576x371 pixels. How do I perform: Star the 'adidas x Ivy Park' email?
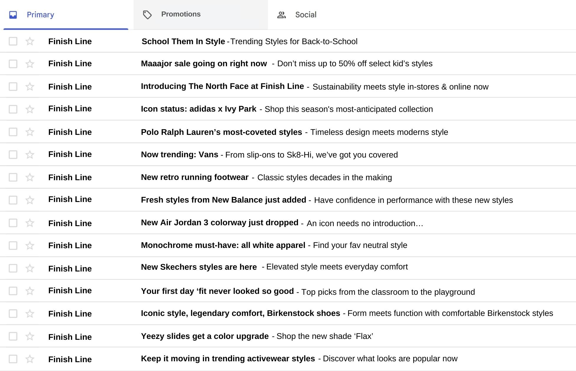click(x=30, y=109)
